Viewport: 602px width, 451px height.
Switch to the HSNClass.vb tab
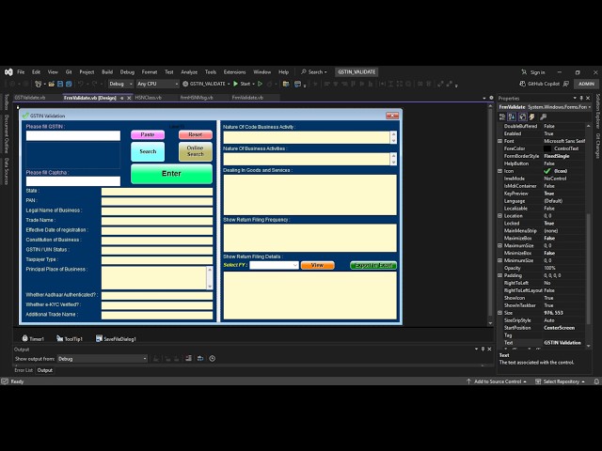coord(149,98)
